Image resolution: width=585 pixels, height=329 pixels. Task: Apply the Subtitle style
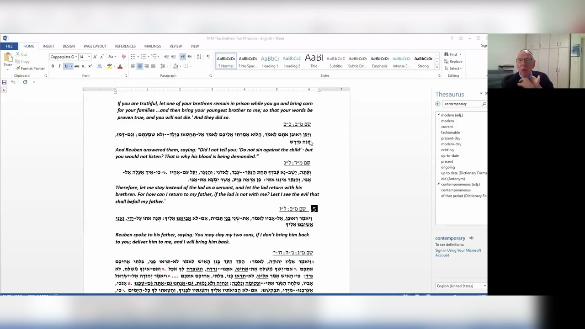point(335,61)
